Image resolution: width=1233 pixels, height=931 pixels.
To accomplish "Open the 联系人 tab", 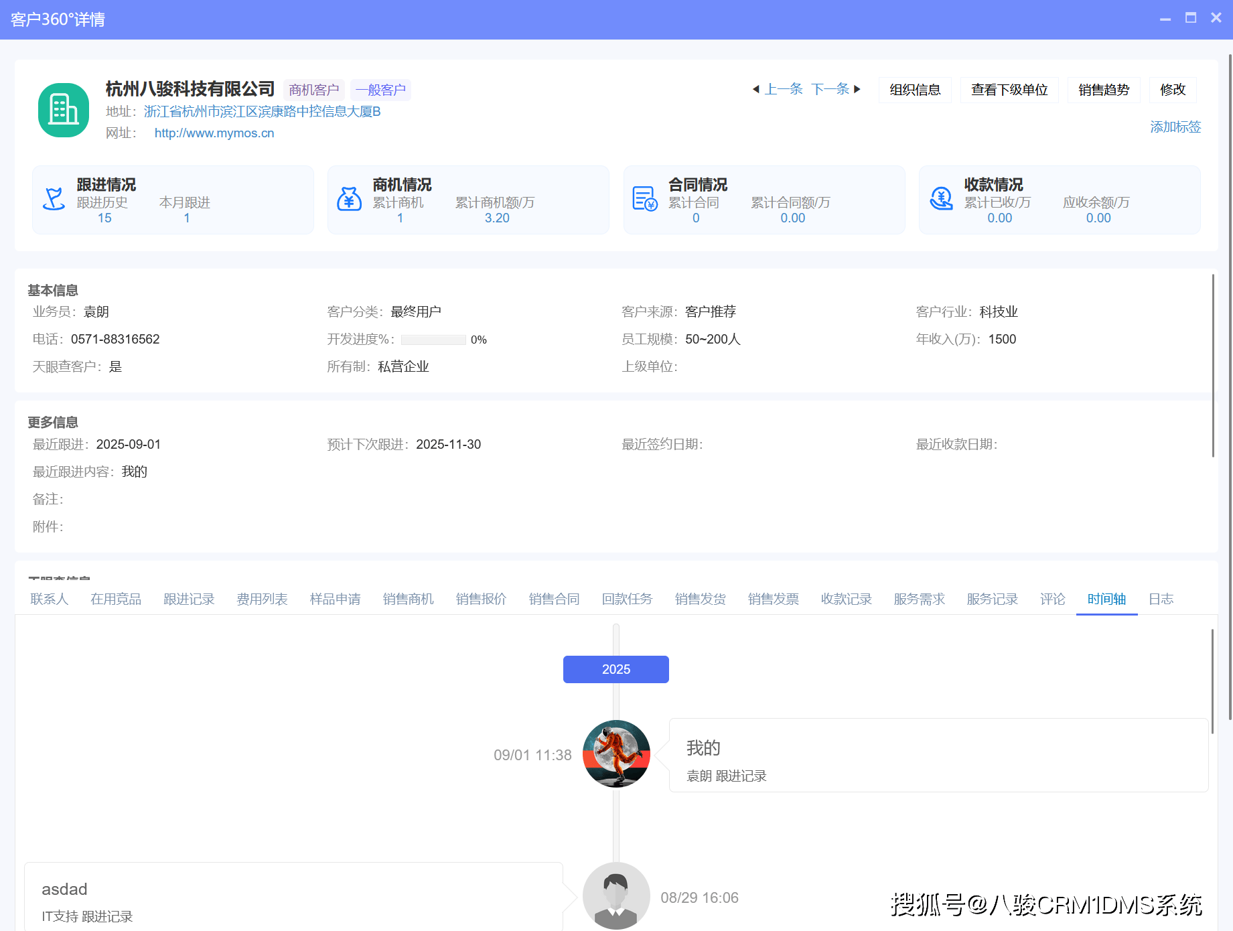I will click(50, 599).
